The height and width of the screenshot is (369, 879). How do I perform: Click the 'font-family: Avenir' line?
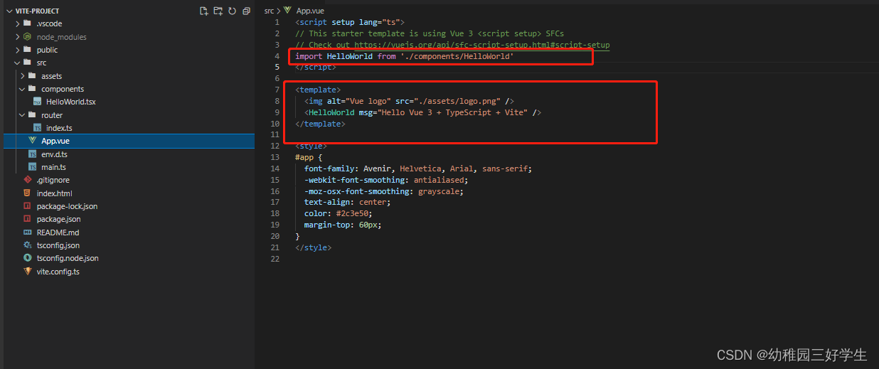pos(418,169)
